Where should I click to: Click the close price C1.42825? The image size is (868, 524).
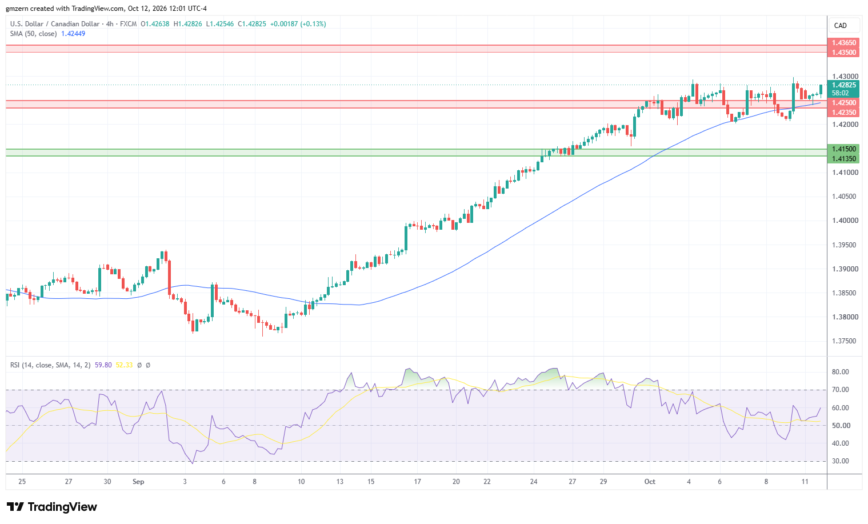pos(252,24)
